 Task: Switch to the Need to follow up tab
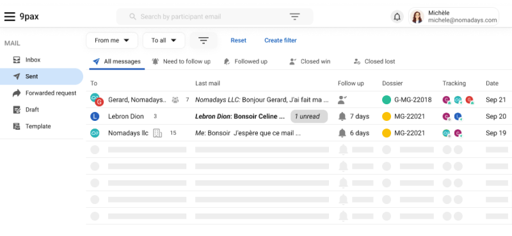(181, 61)
